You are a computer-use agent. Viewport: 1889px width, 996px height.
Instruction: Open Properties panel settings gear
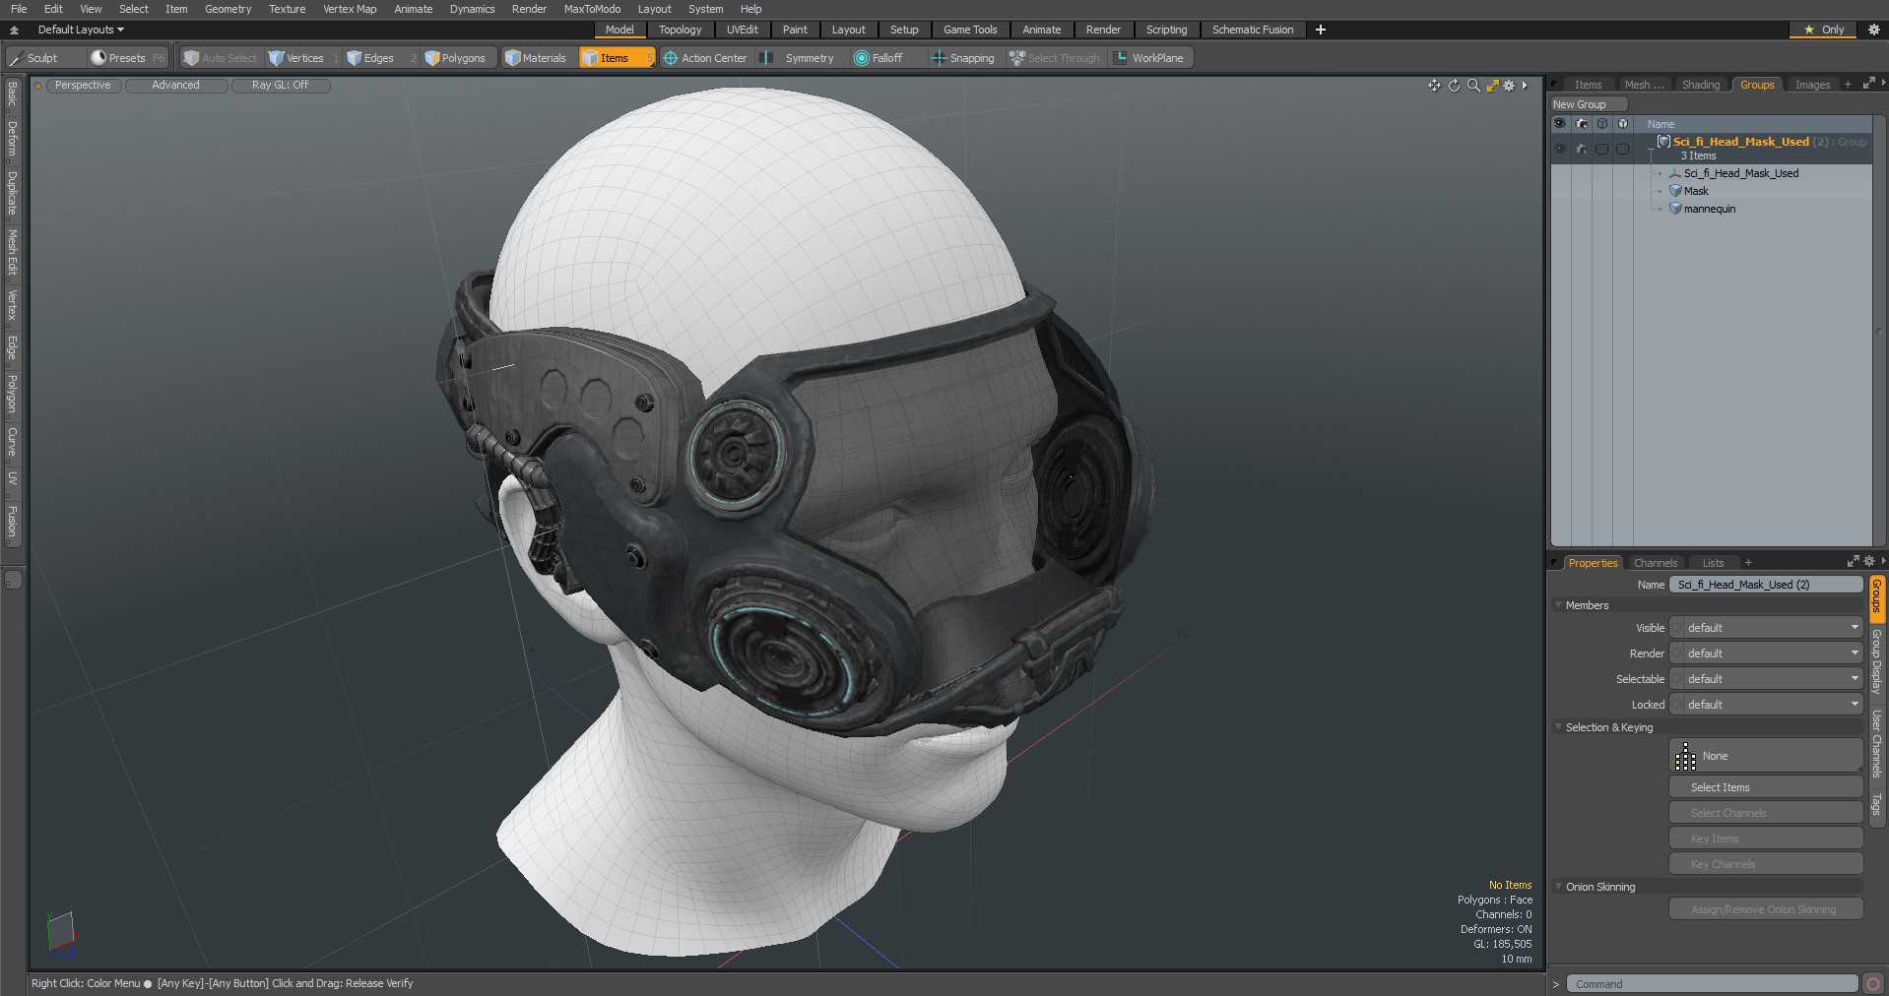click(x=1869, y=562)
